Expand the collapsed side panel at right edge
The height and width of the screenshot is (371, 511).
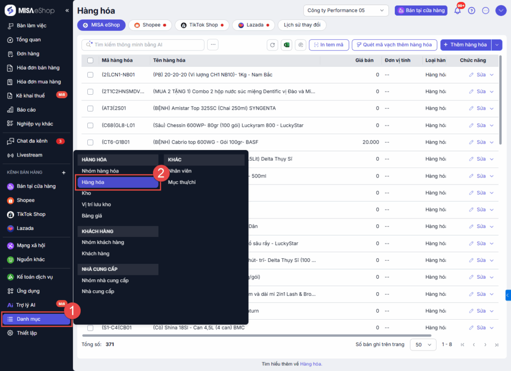[508, 295]
